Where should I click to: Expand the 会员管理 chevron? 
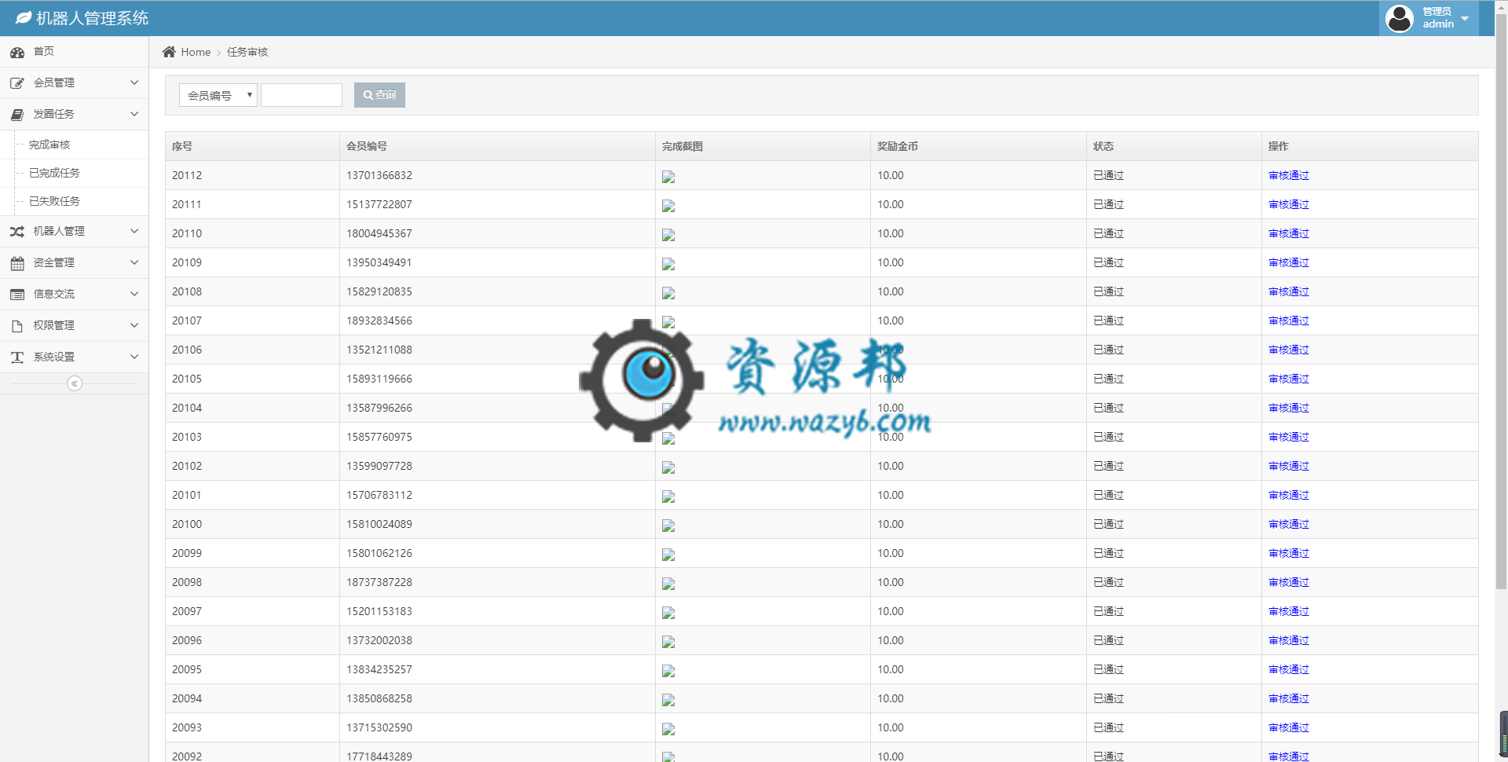pyautogui.click(x=134, y=82)
